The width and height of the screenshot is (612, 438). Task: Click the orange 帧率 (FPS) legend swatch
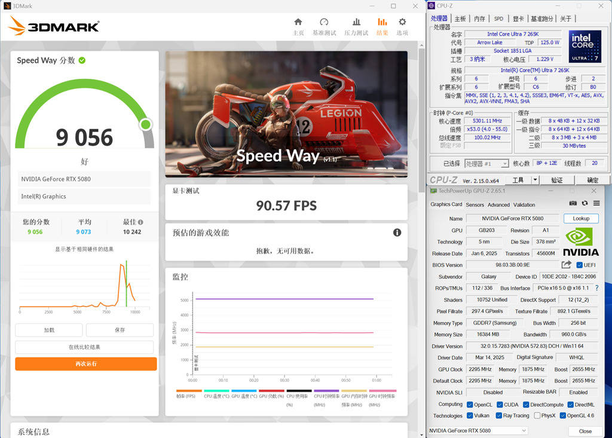click(x=189, y=390)
